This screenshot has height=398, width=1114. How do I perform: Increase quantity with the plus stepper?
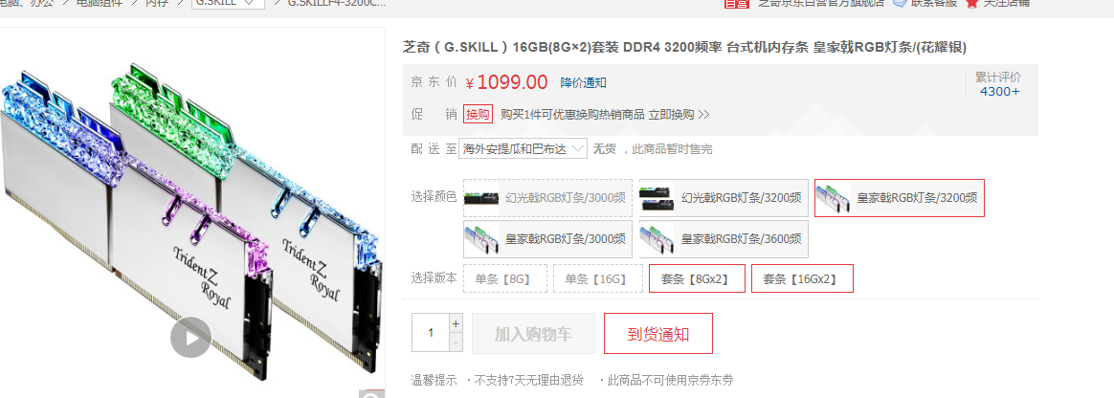[456, 323]
